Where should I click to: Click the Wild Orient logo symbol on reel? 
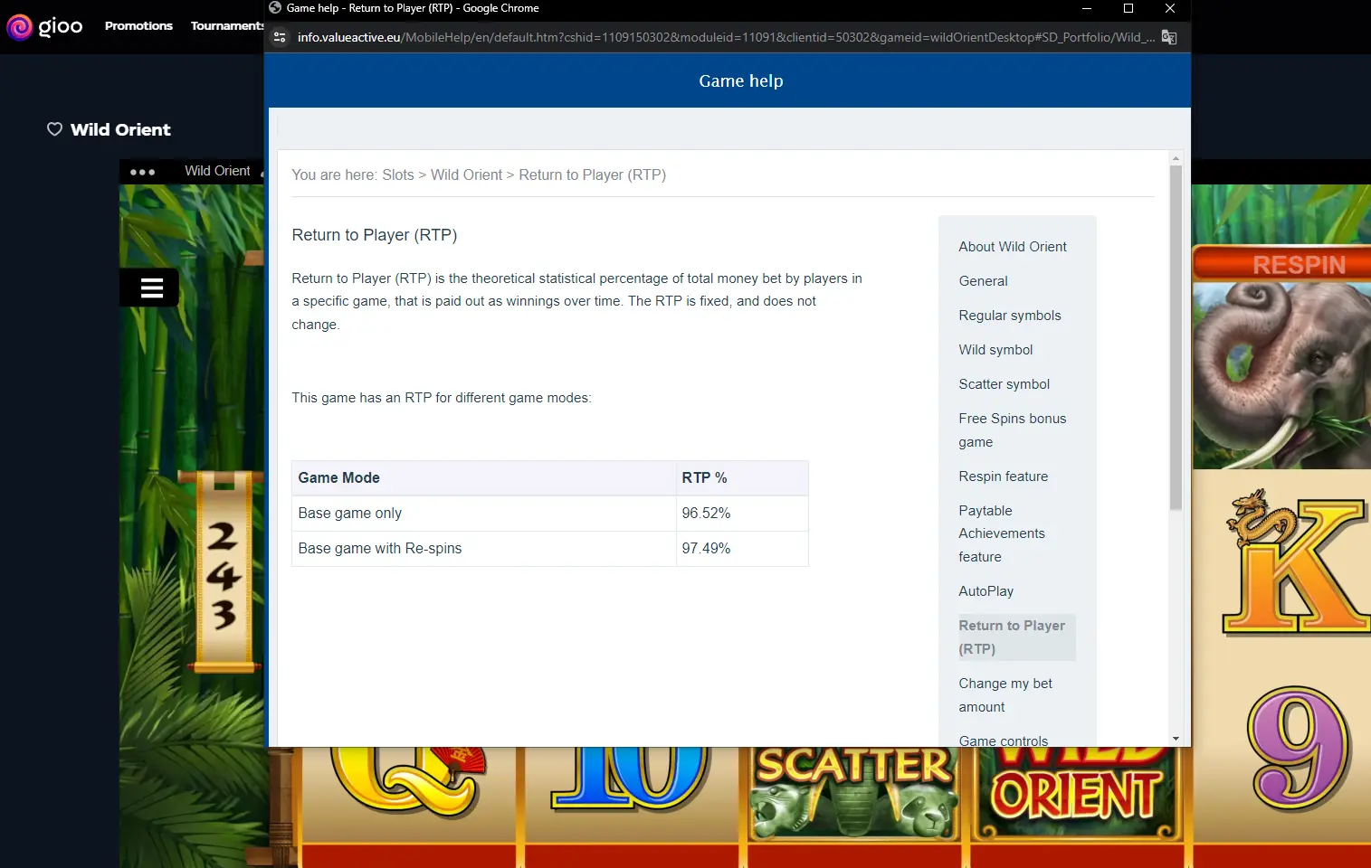coord(1075,793)
